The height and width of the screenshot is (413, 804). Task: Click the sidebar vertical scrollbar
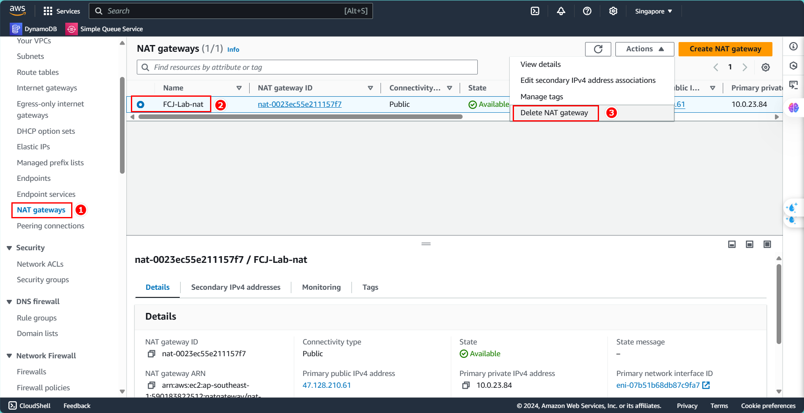coord(122,125)
